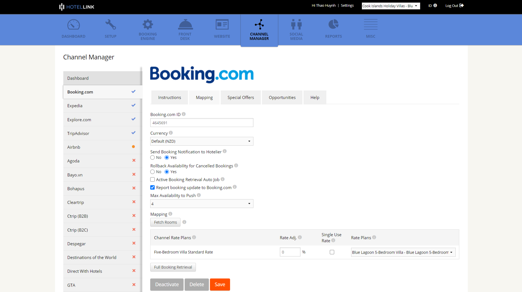Select Yes for Send Booking Notification to Hotelier
Screen dimensions: 522x292
point(167,157)
